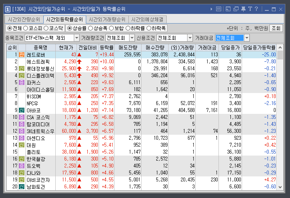Screen dimensions: 290x198
Task: Open font settings with the T icon
Action: coord(250,9)
